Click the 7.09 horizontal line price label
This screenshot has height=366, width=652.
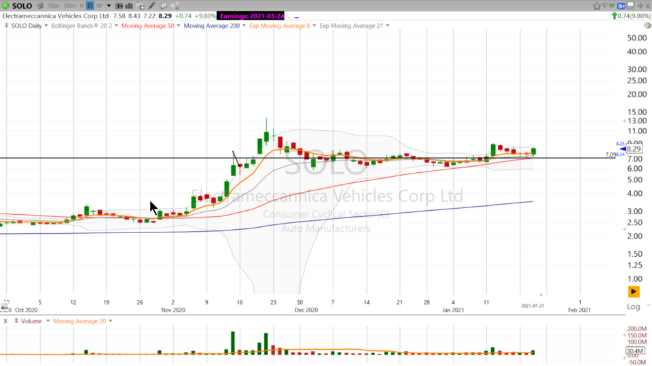coord(611,155)
